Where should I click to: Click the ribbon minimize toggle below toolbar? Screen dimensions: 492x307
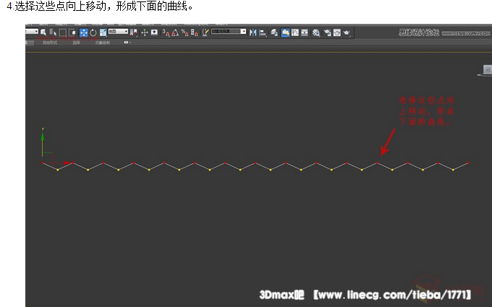pyautogui.click(x=127, y=43)
